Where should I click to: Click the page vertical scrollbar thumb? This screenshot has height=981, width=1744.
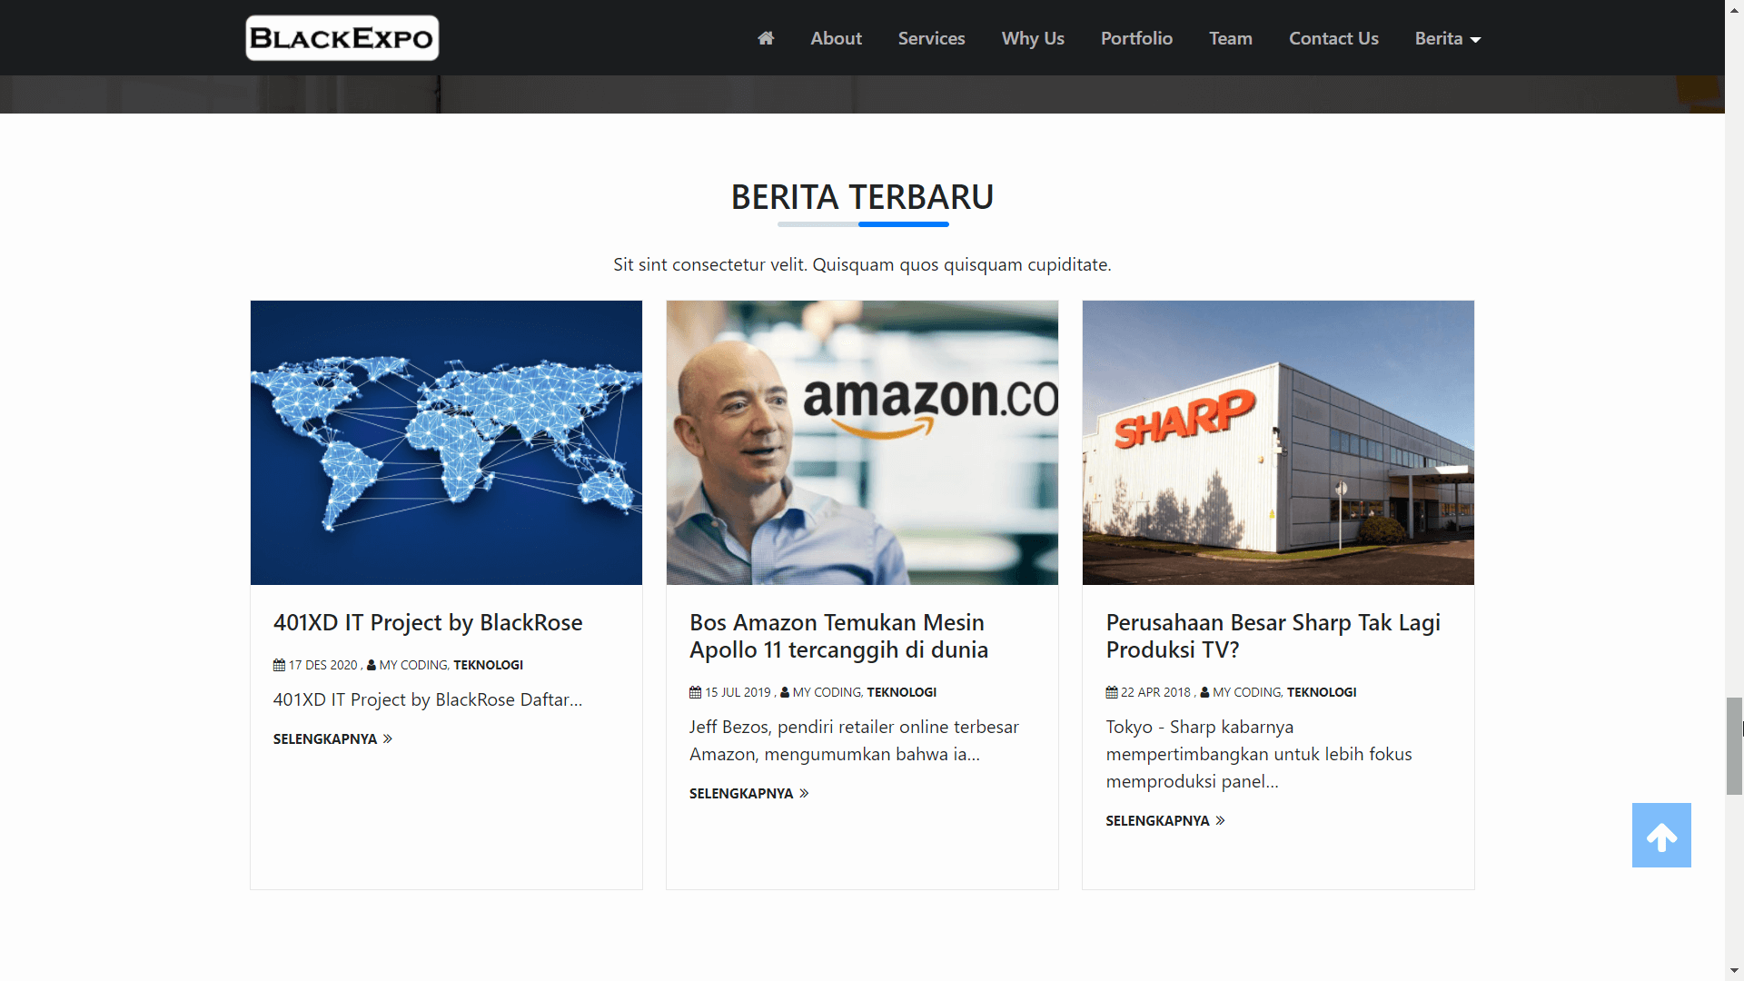coord(1734,745)
